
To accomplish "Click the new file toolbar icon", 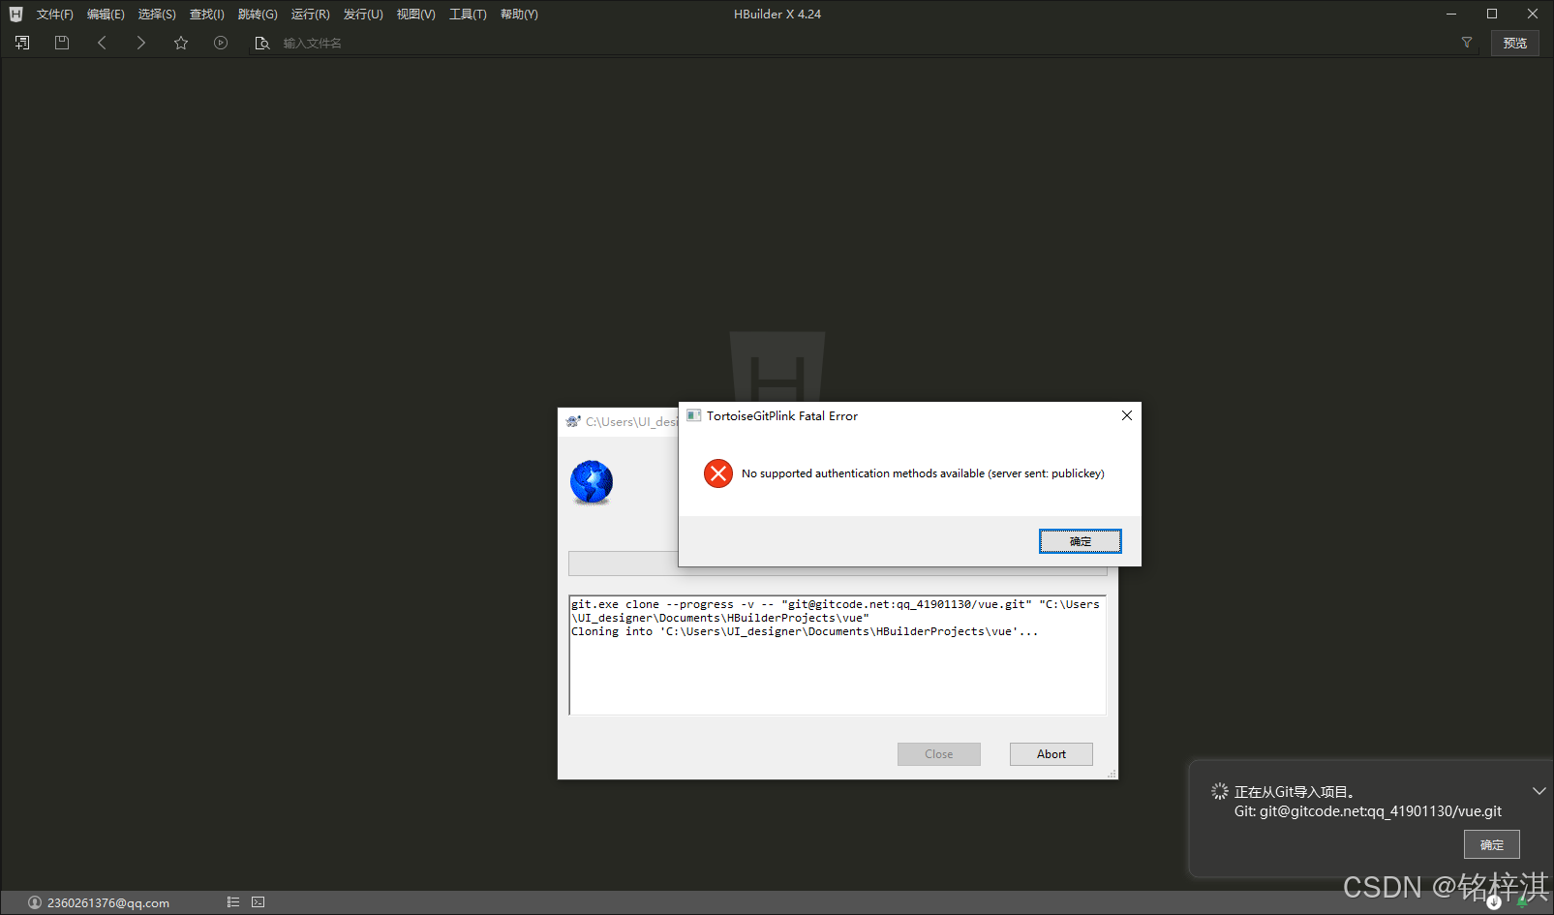I will 22,43.
